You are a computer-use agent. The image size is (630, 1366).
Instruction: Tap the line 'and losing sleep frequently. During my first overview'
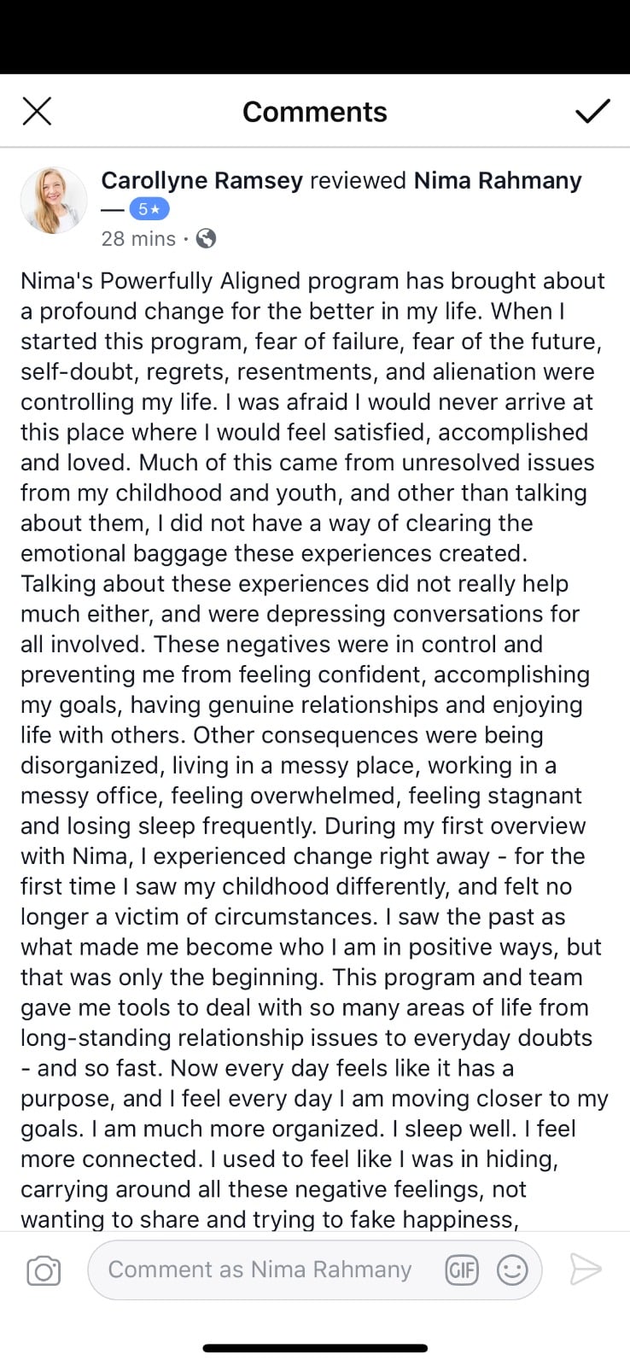pyautogui.click(x=303, y=826)
